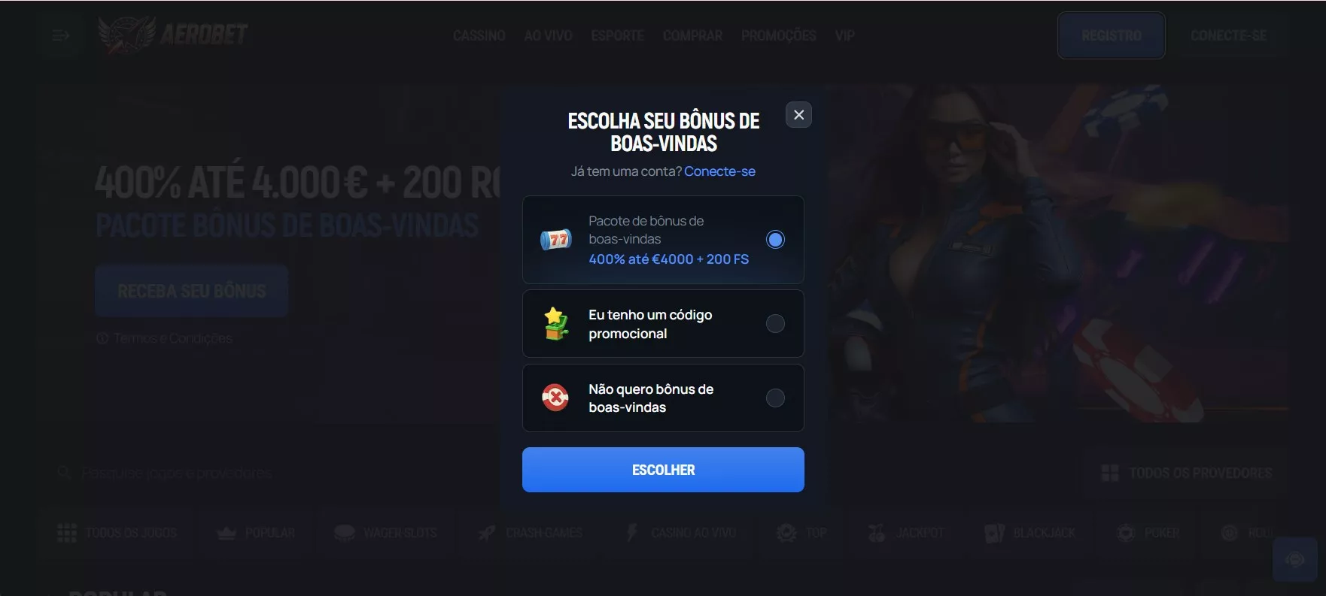1326x596 pixels.
Task: Close the welcome bonus dialog with X
Action: (798, 115)
